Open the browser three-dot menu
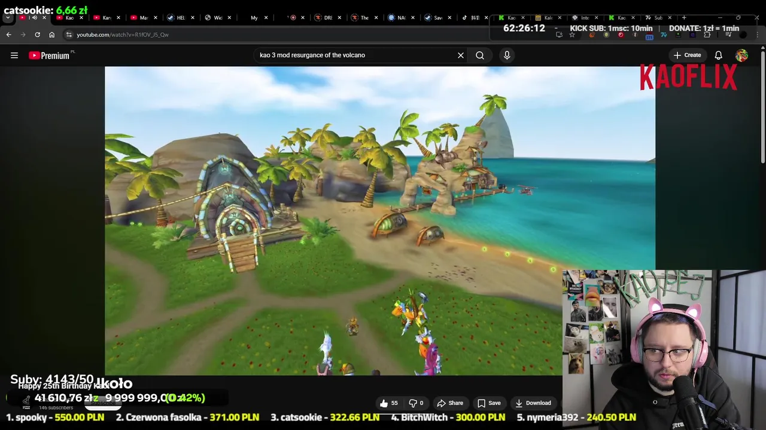 click(x=758, y=35)
